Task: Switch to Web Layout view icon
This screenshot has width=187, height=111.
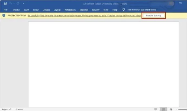Action: [x=171, y=109]
